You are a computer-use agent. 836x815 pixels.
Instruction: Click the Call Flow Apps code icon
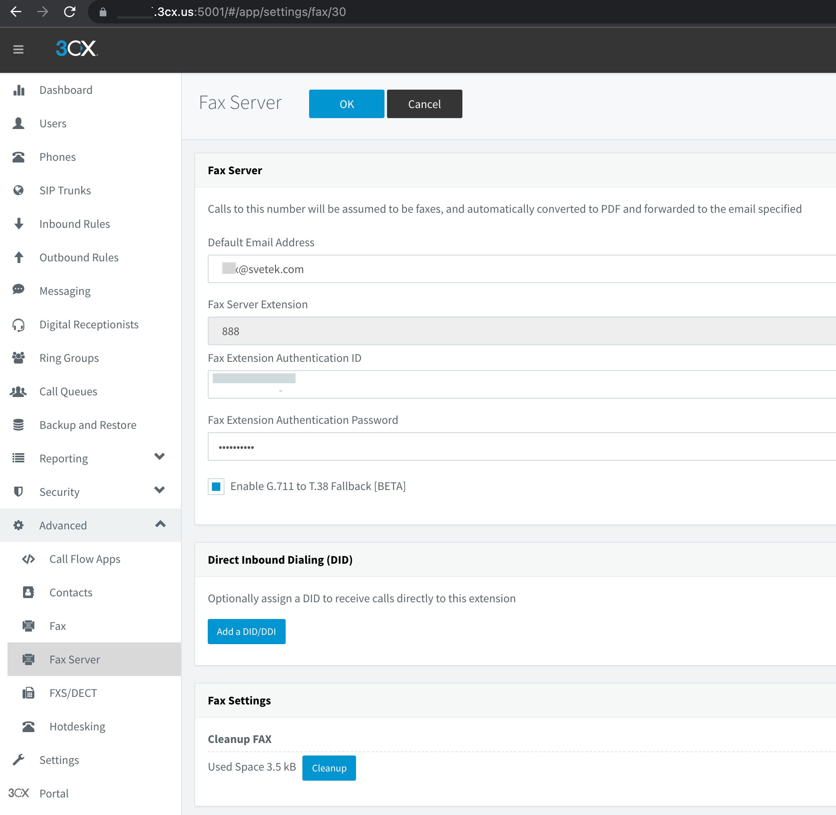click(x=28, y=559)
